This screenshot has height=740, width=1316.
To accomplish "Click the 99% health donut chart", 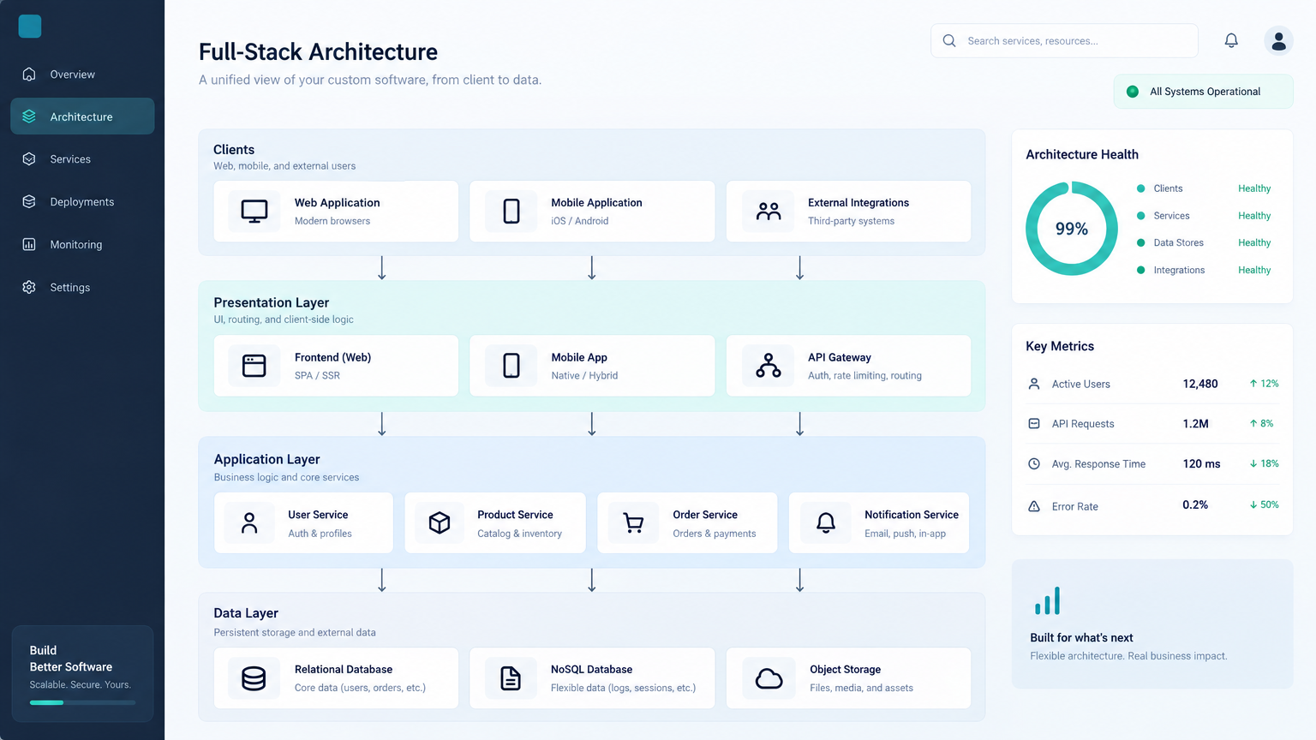I will [1072, 229].
